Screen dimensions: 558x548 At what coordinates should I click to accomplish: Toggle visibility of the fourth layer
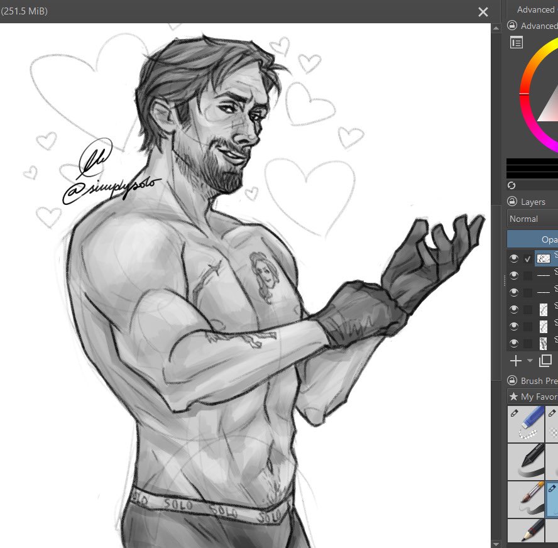pyautogui.click(x=513, y=309)
